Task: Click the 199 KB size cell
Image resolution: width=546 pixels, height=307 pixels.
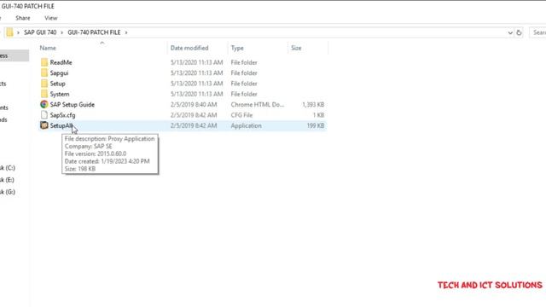Action: [316, 125]
